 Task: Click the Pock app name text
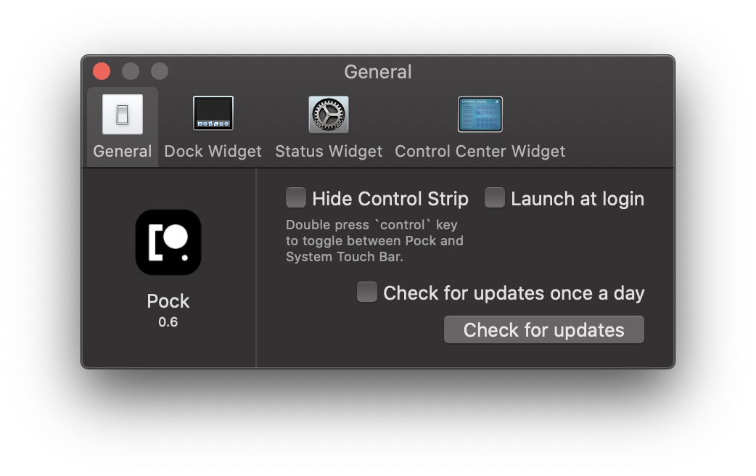(168, 301)
